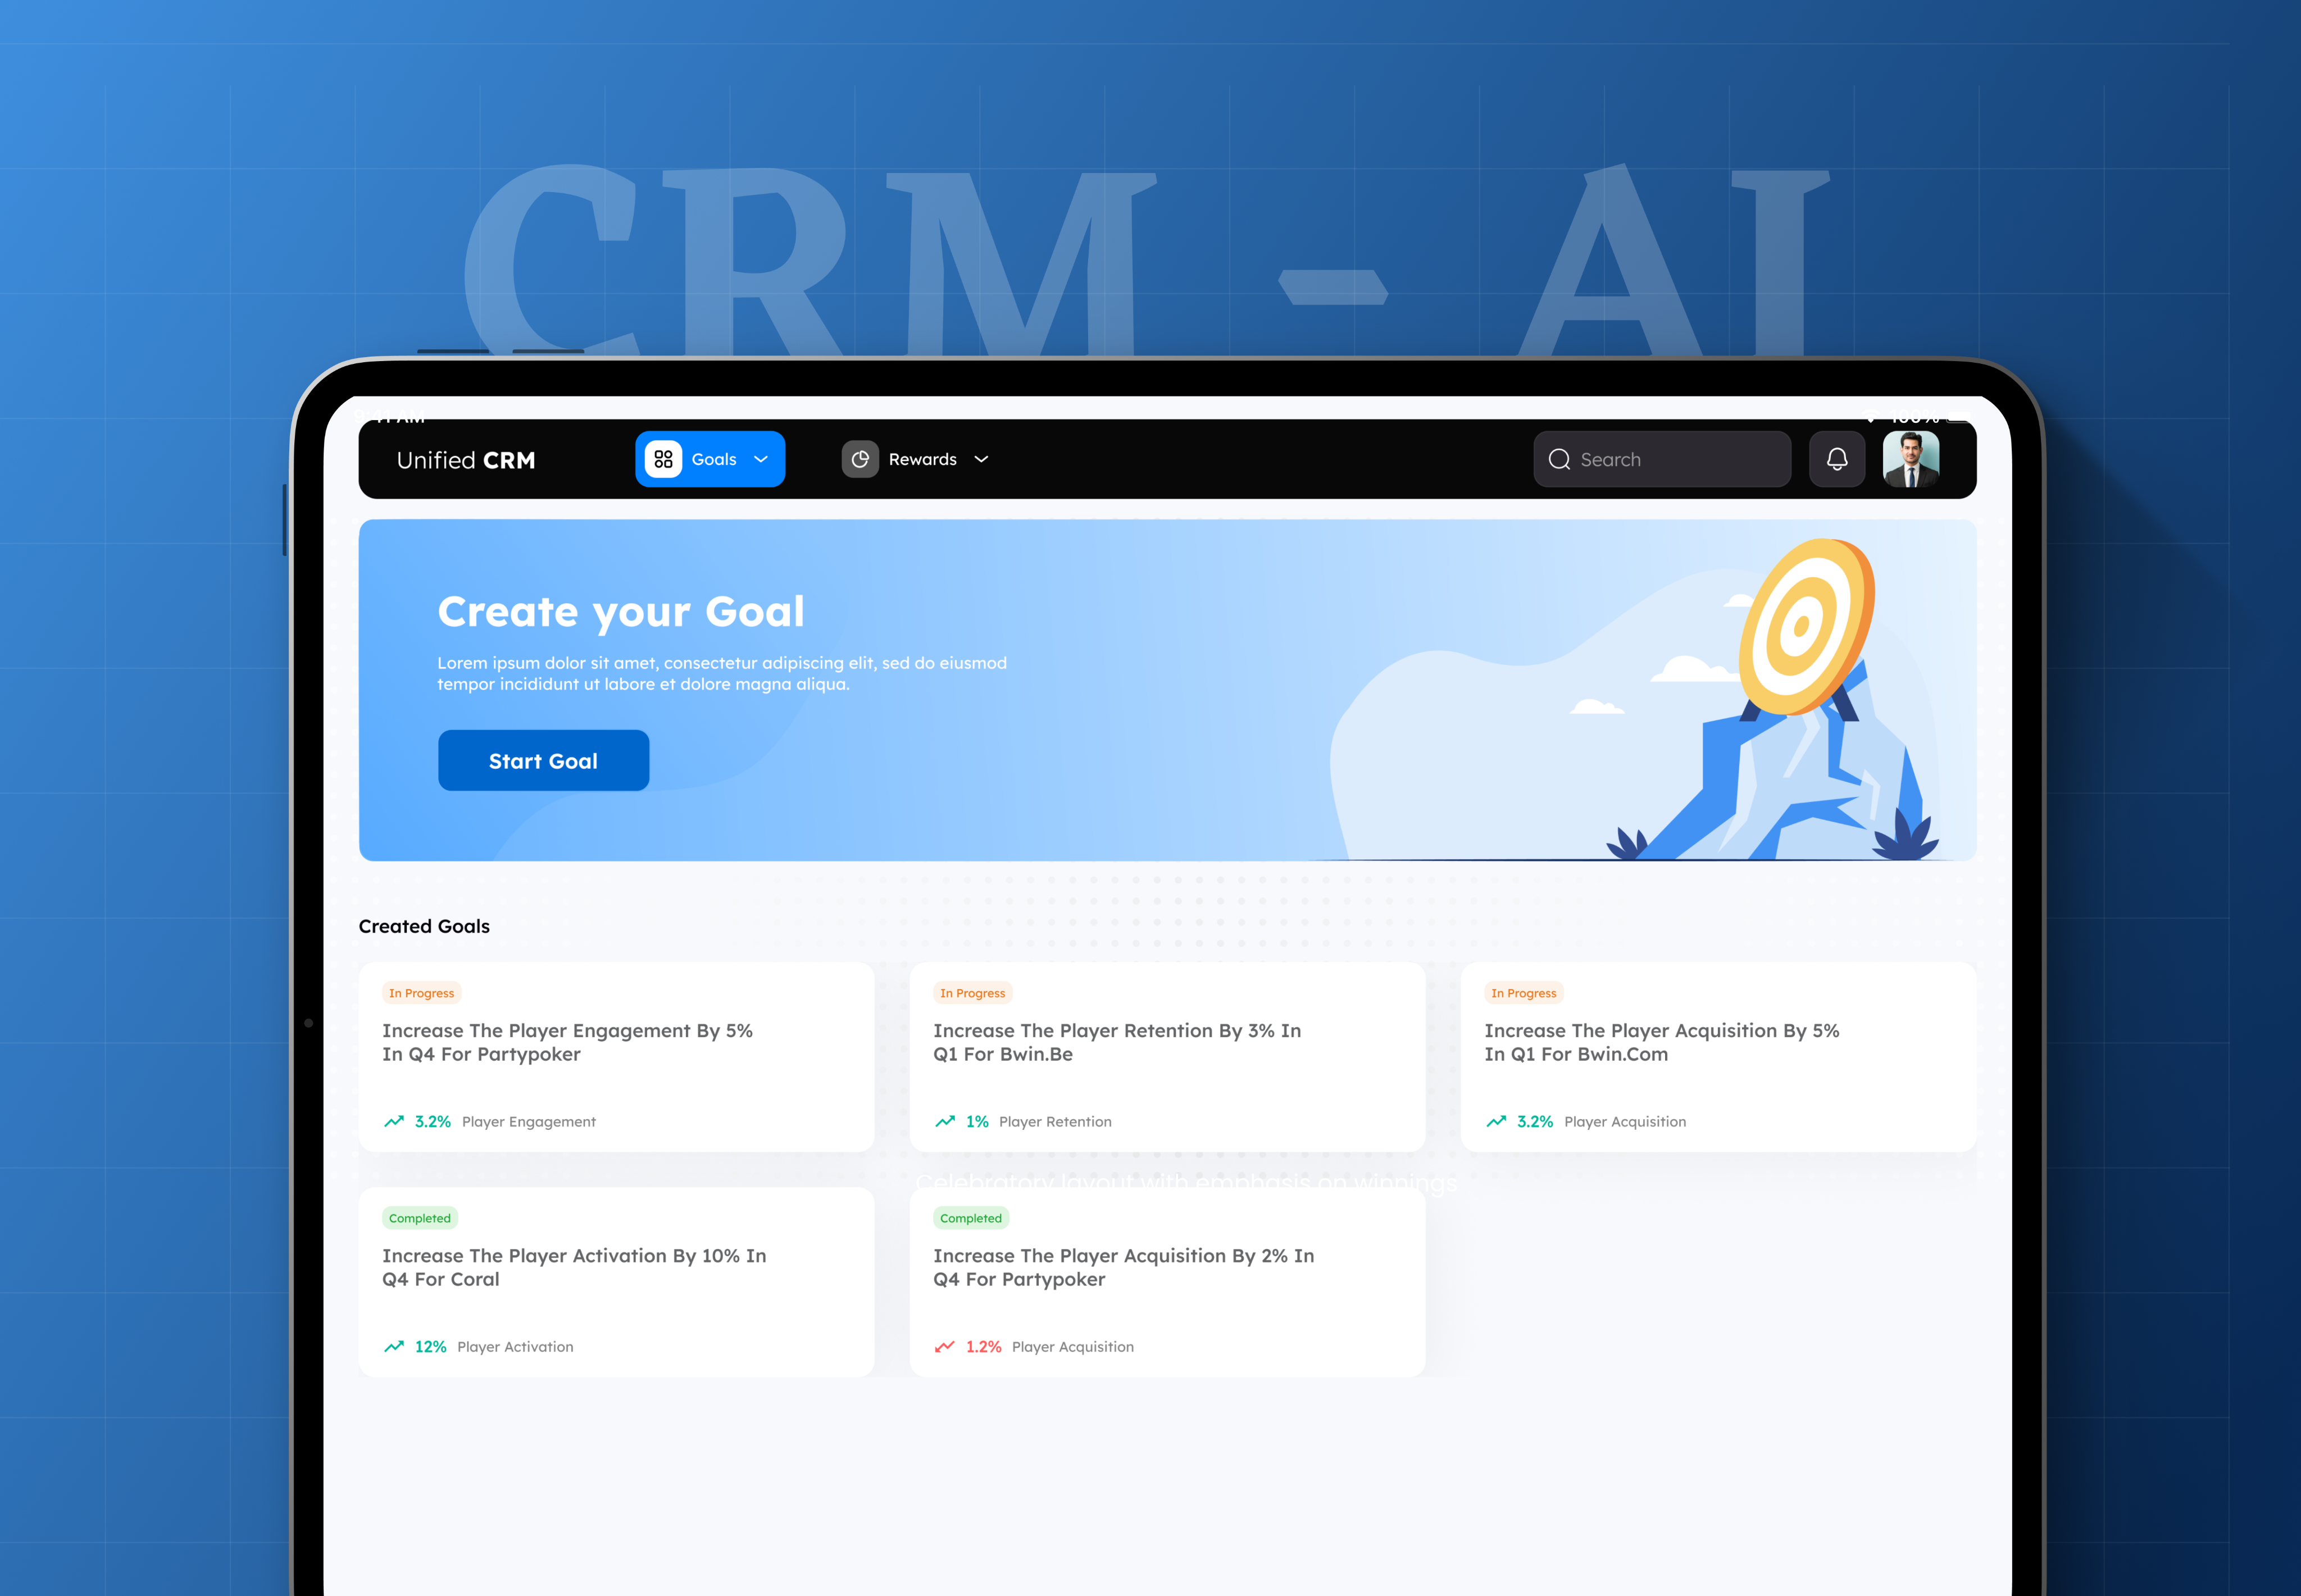Click trend icon next to 1% Player Retention
This screenshot has height=1596, width=2301.
click(x=944, y=1121)
